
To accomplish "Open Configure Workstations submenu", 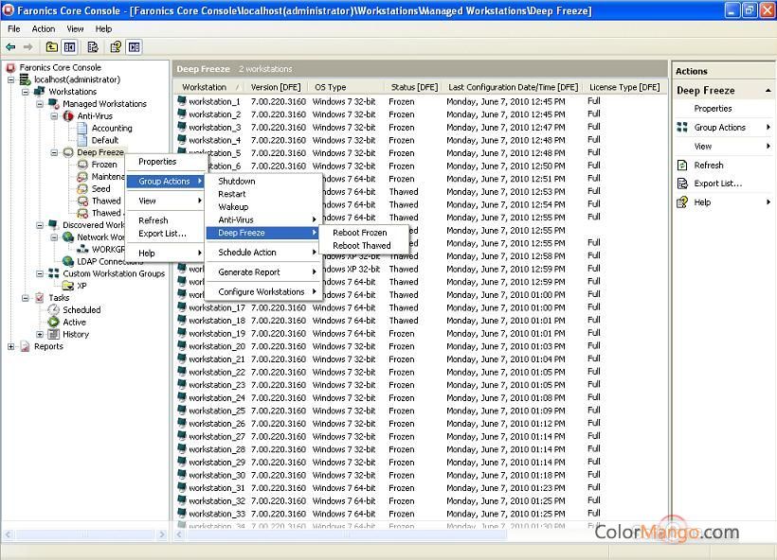I will coord(263,292).
